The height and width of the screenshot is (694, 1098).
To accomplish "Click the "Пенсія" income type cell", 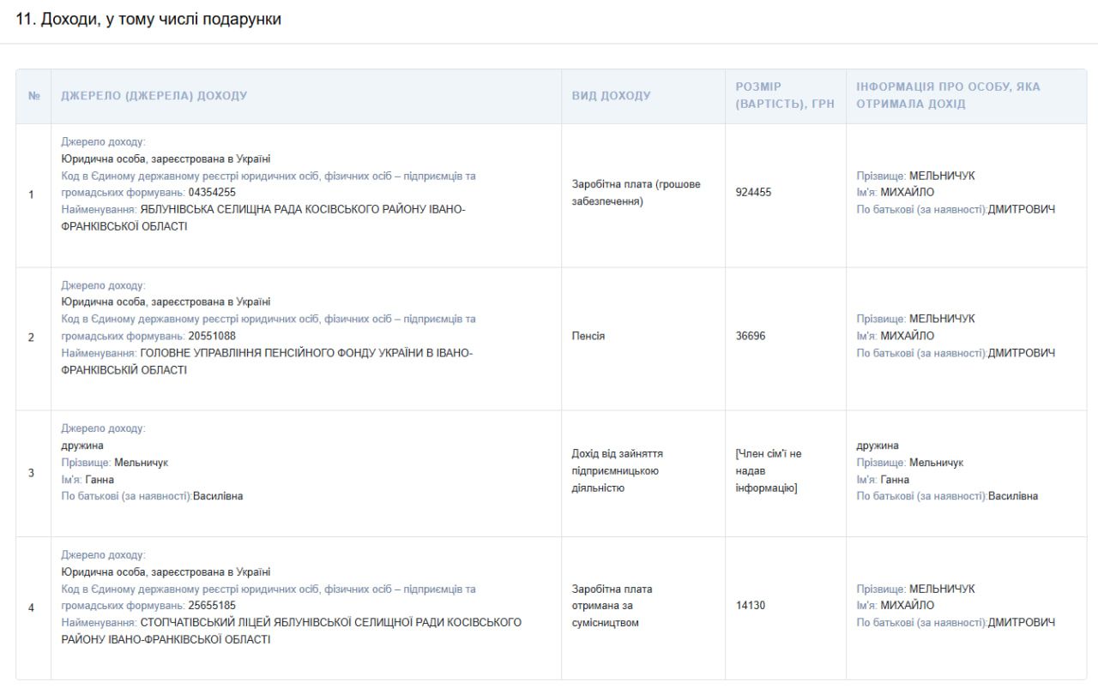I will [x=588, y=336].
